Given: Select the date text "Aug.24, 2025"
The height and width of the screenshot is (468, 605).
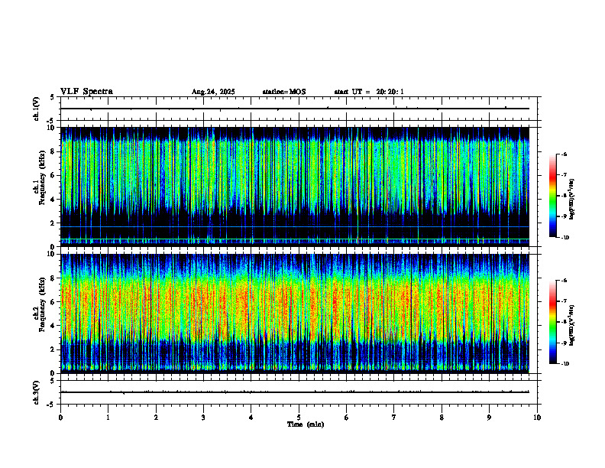Looking at the screenshot, I should [213, 92].
